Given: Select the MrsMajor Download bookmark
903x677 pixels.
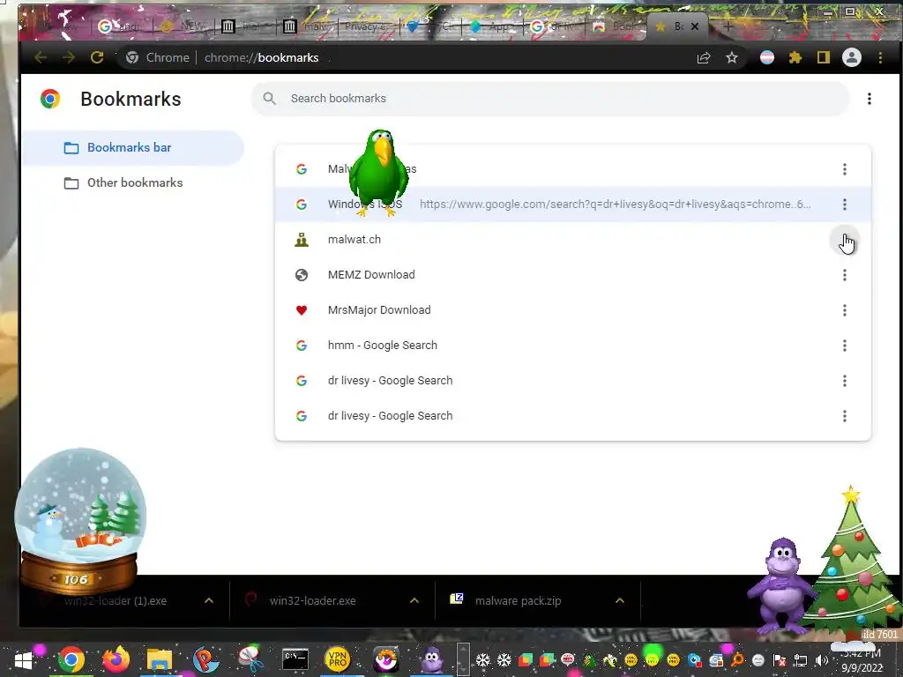Looking at the screenshot, I should pyautogui.click(x=573, y=310).
